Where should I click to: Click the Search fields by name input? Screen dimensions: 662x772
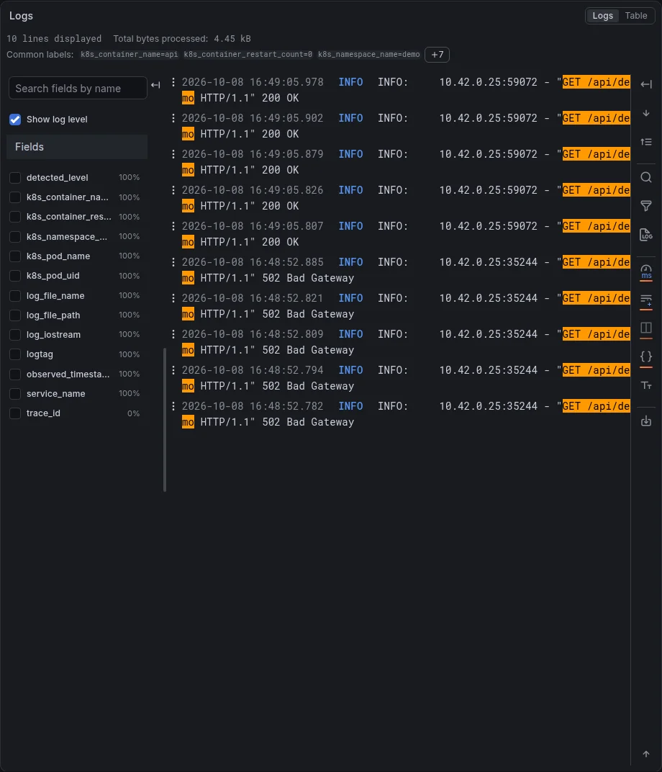(78, 88)
